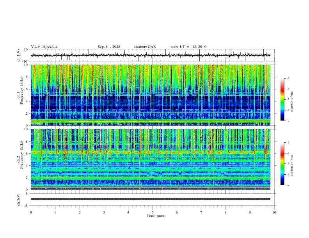Click the "8" tick on the time axis
The height and width of the screenshot is (238, 309).
pos(226,212)
